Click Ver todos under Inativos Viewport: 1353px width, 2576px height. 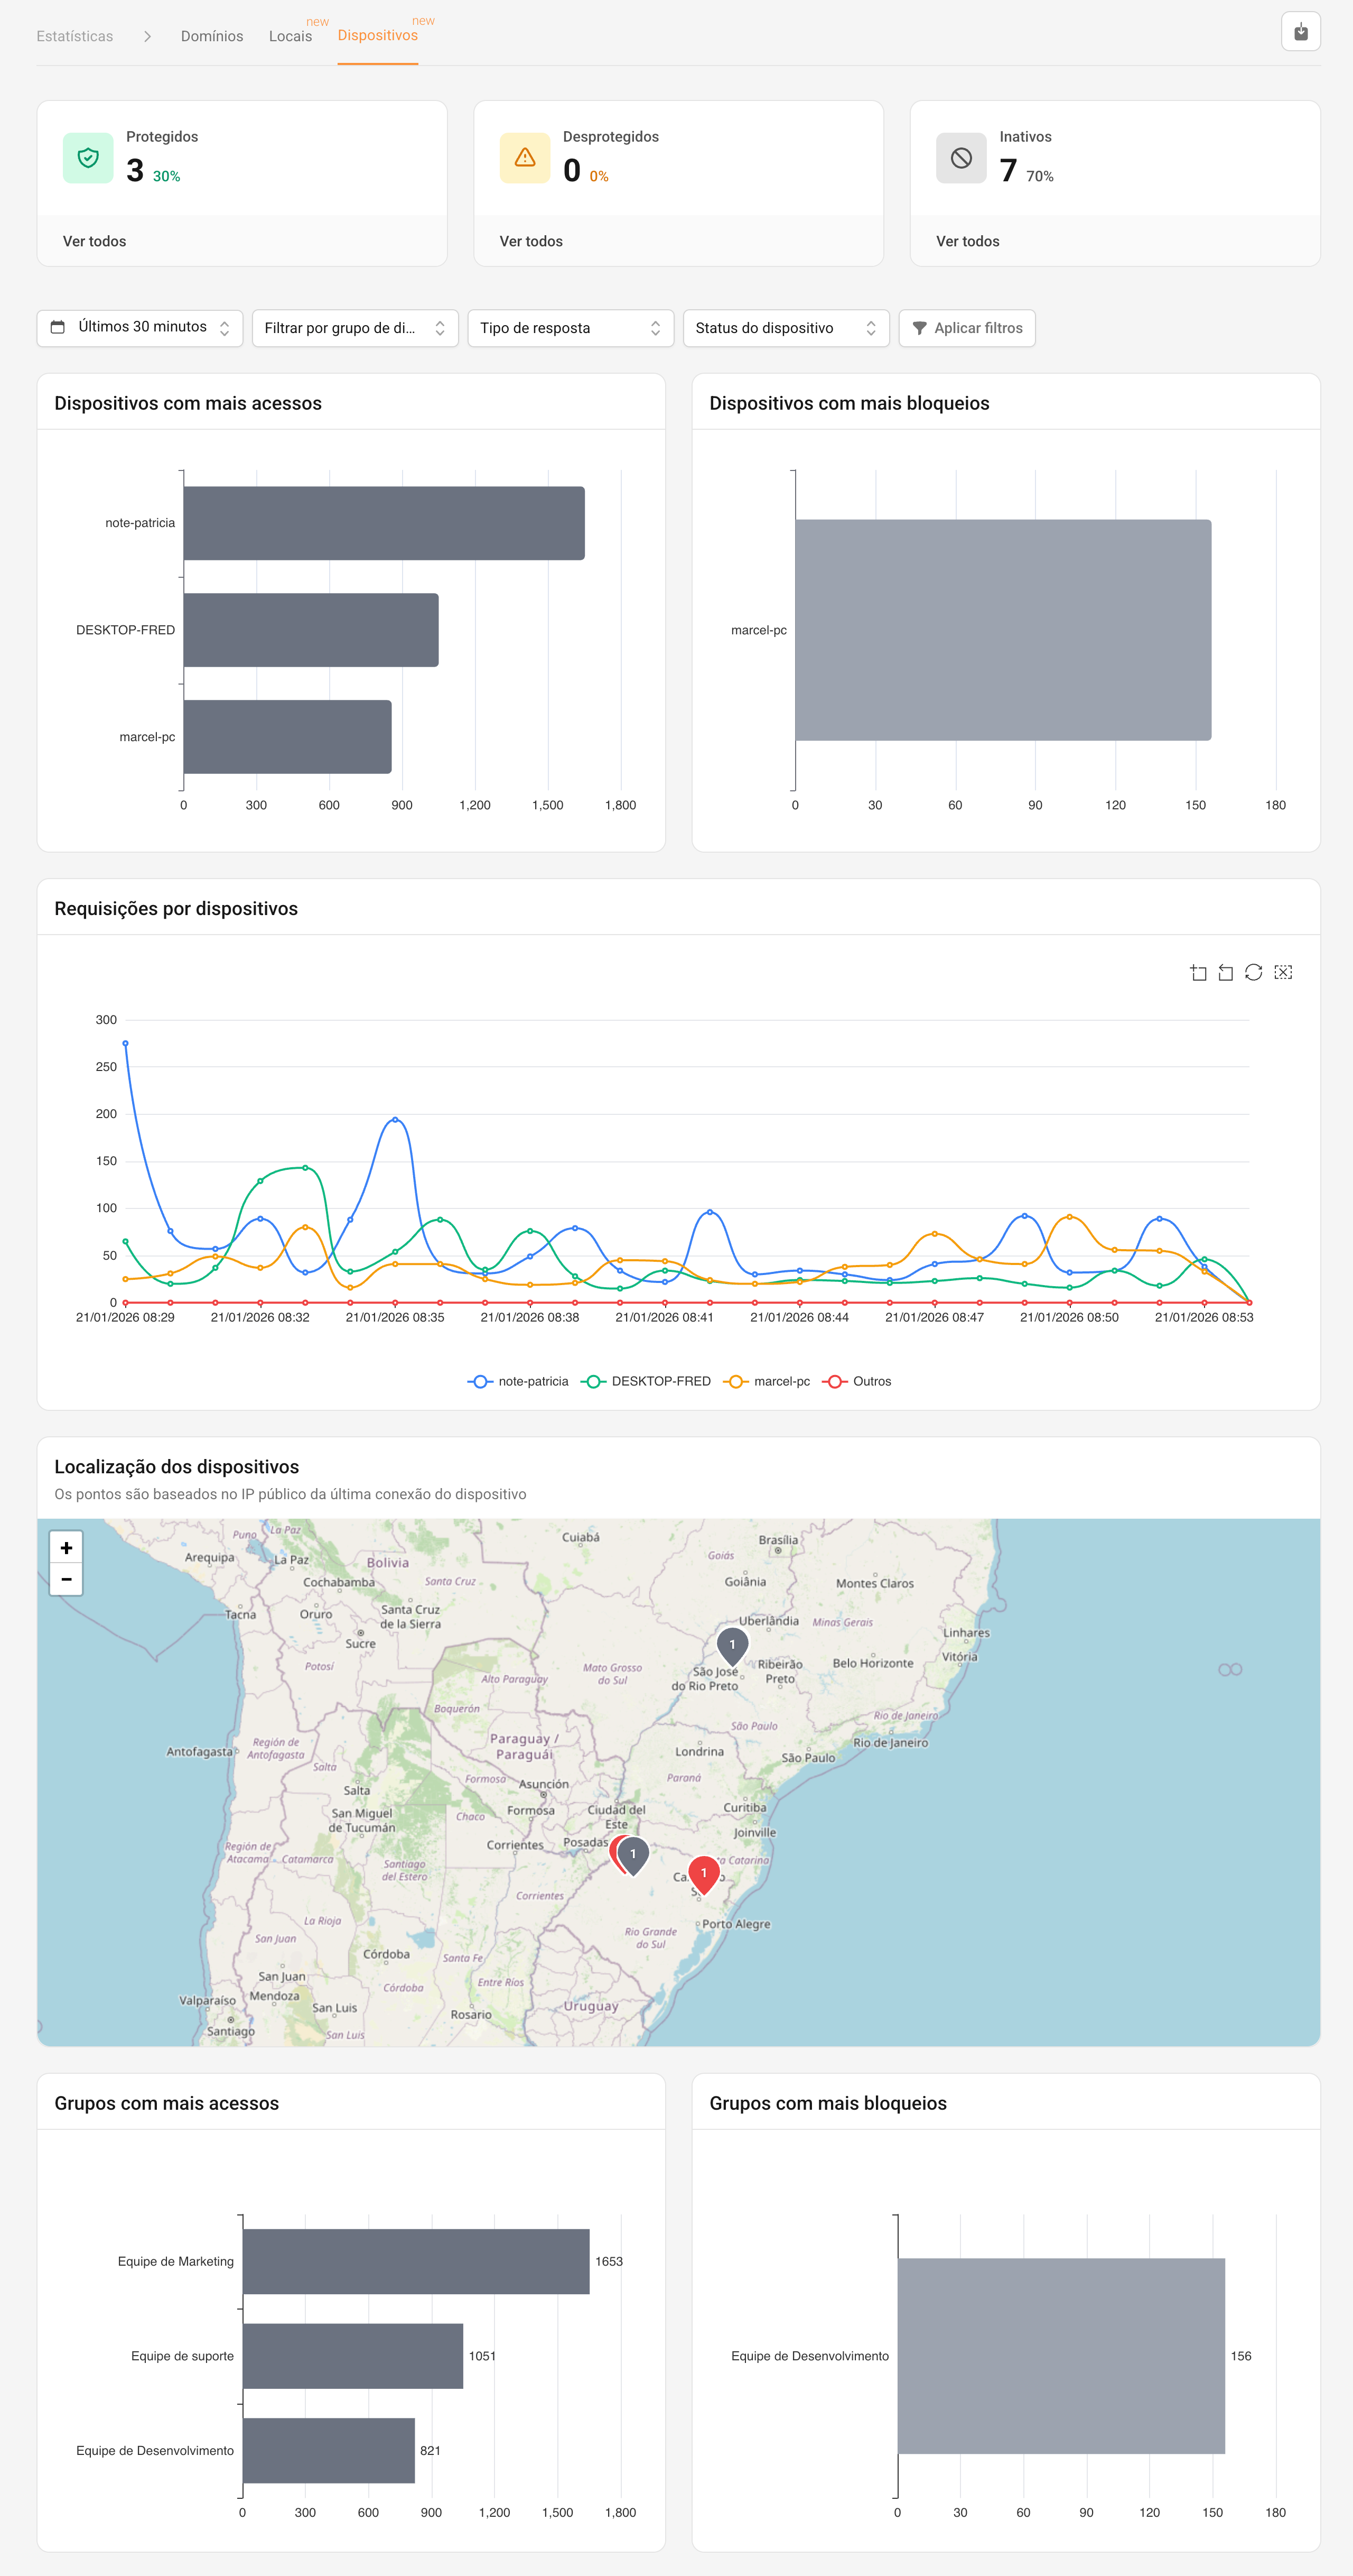(967, 241)
